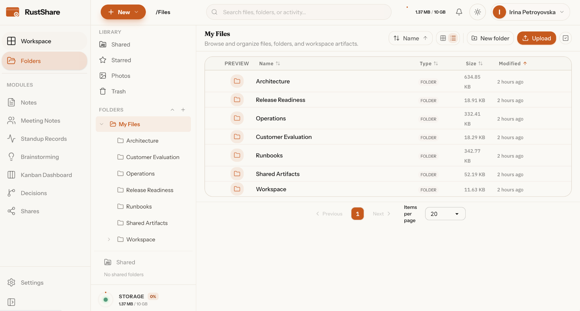Select Shared Artifacts in folder tree
Viewport: 580px width, 311px height.
(143, 223)
